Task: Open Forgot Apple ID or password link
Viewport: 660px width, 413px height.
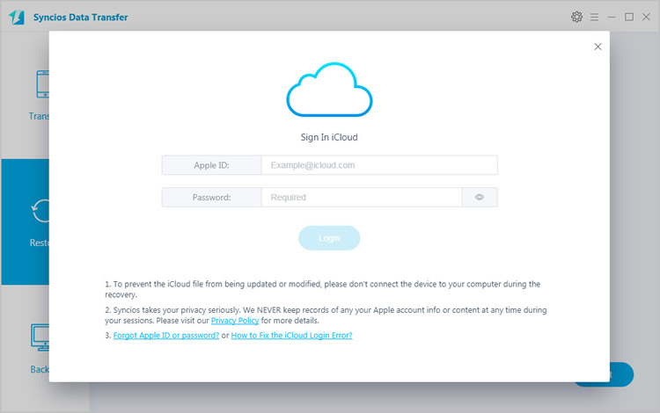Action: [166, 336]
